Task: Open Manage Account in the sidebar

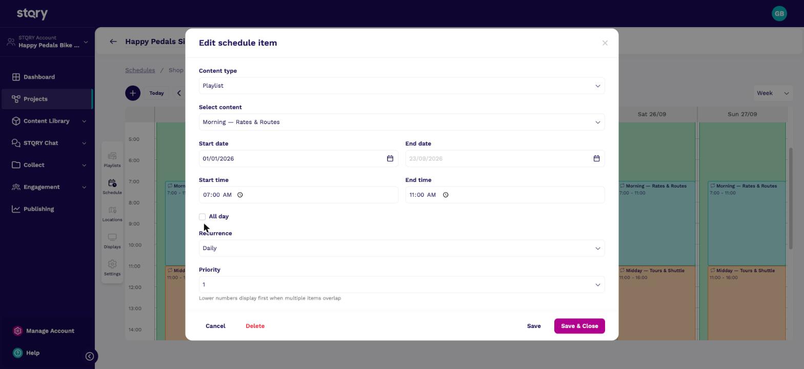Action: pos(47,331)
